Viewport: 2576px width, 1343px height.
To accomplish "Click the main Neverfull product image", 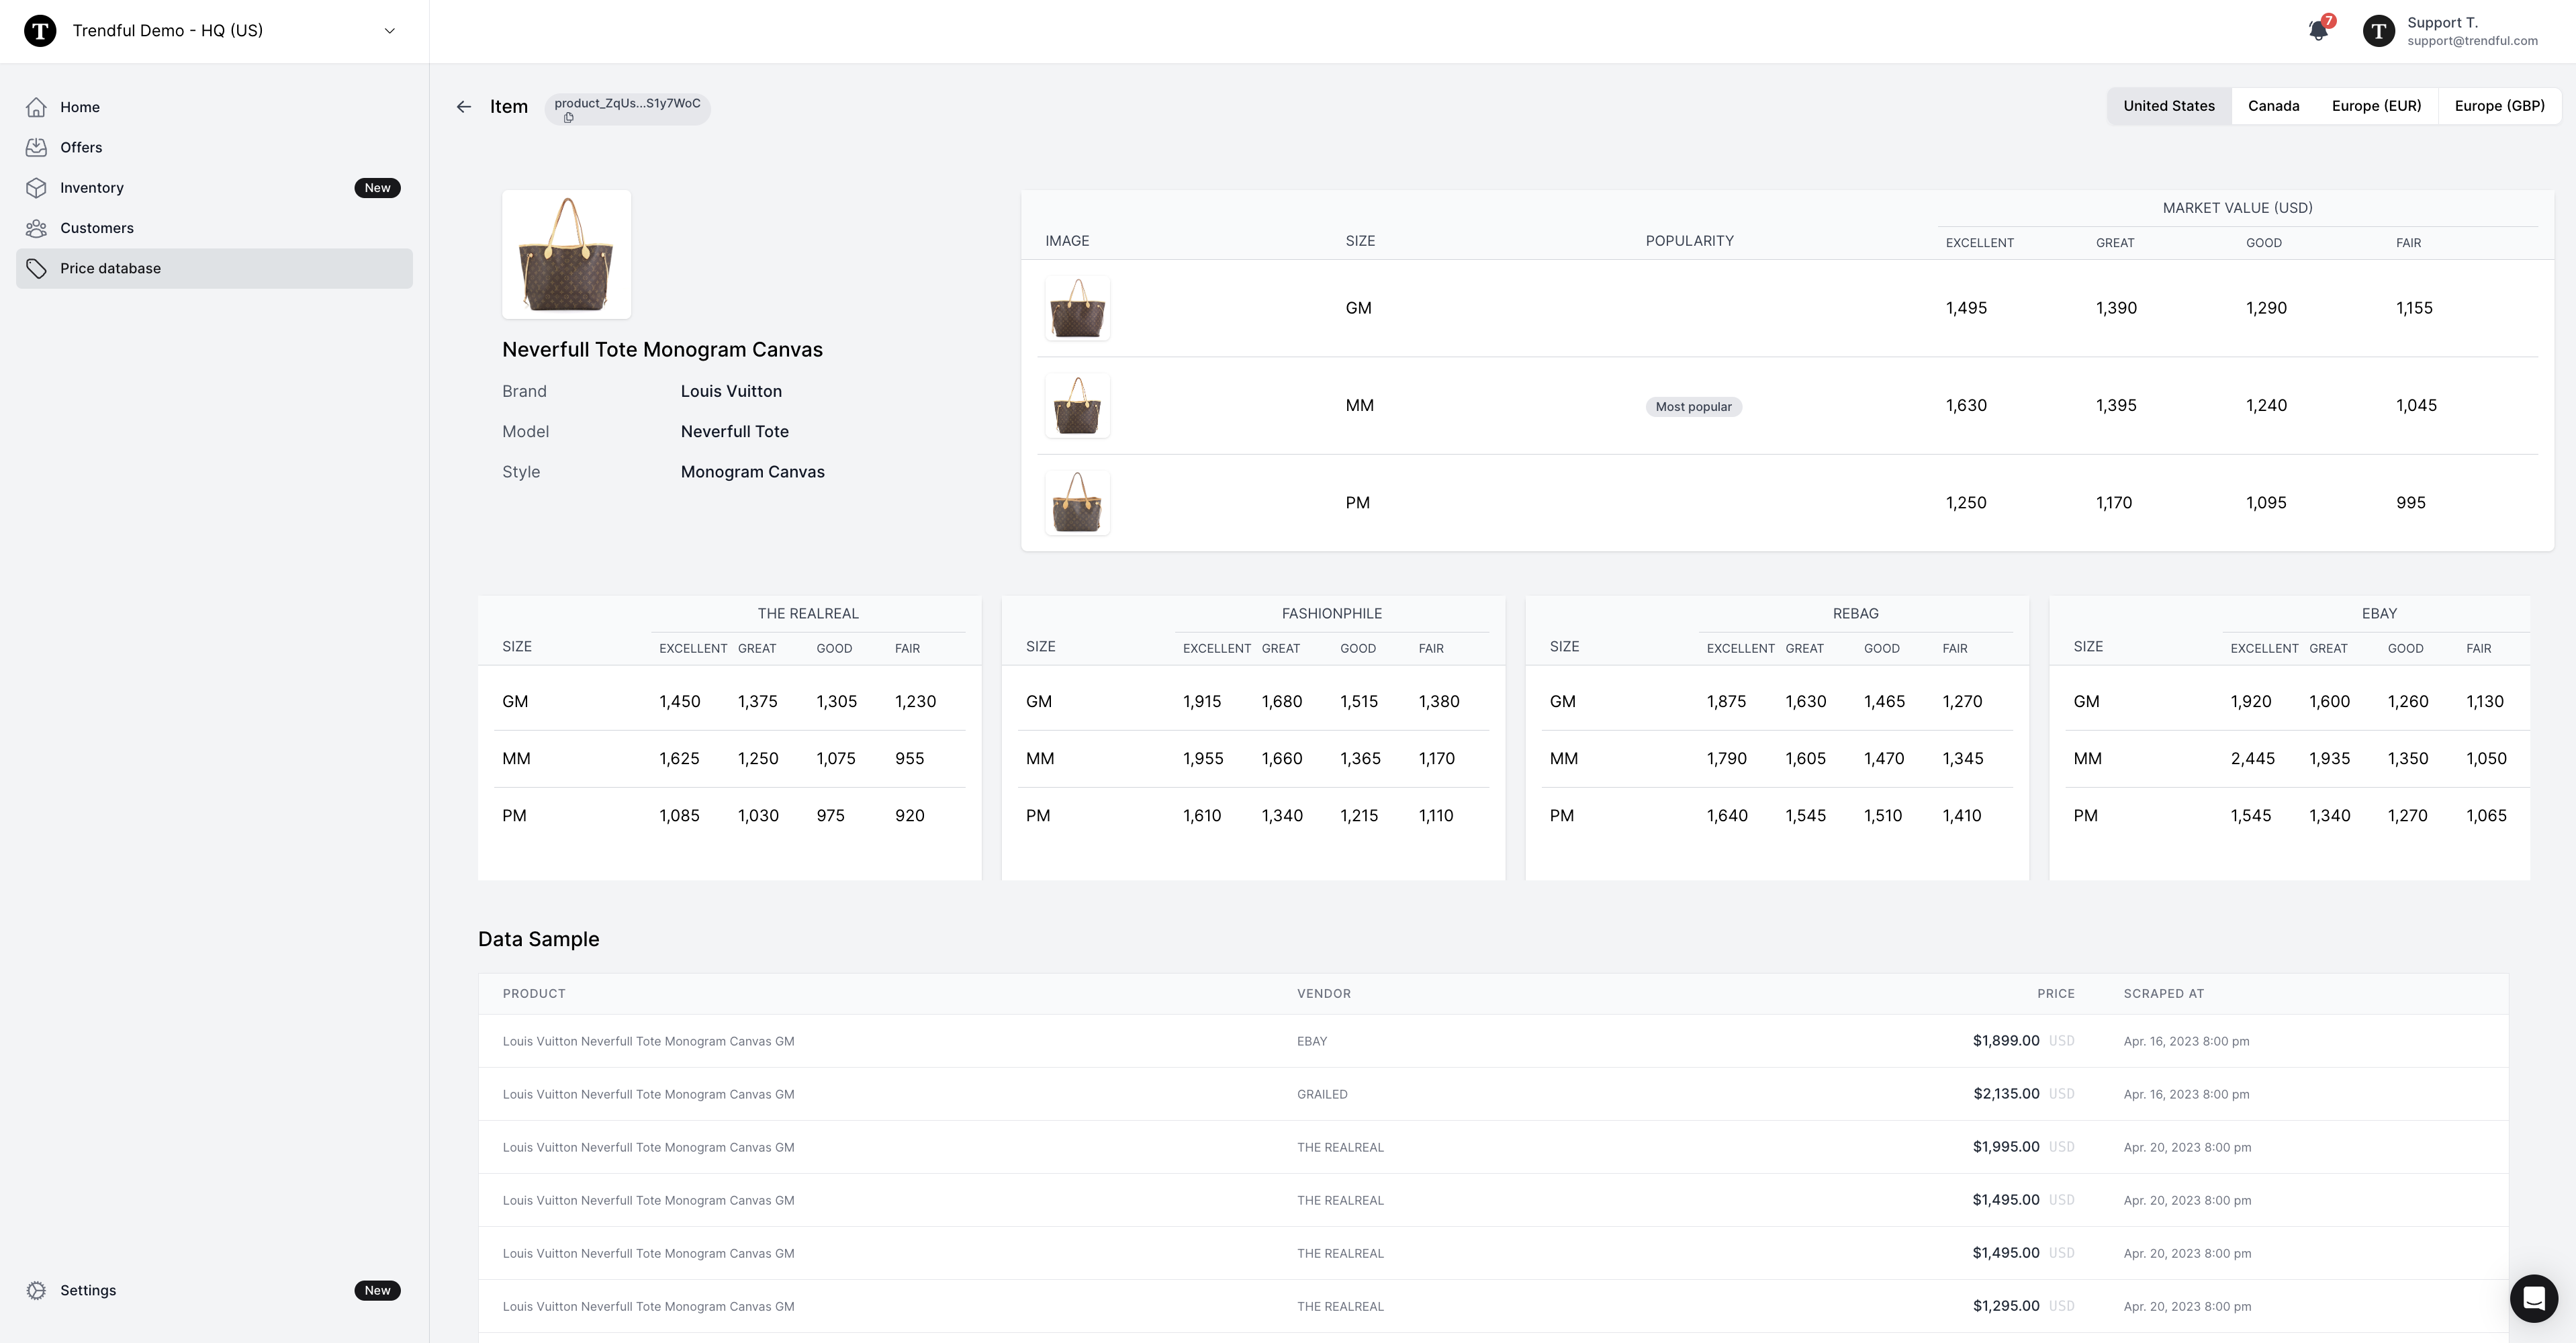I will [x=566, y=254].
